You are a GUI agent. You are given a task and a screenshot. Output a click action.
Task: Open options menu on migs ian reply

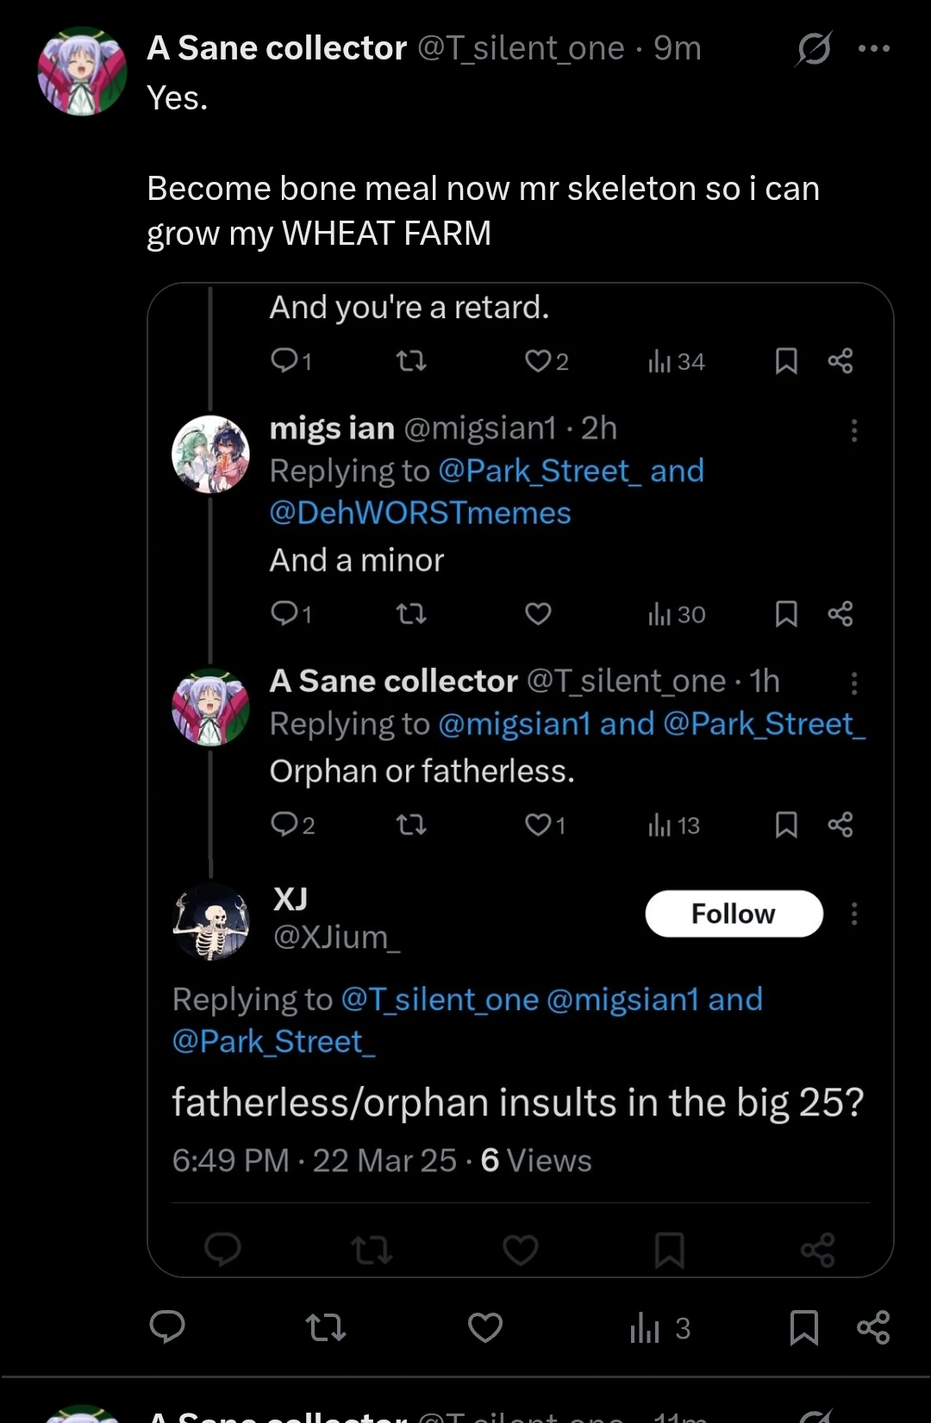point(854,430)
